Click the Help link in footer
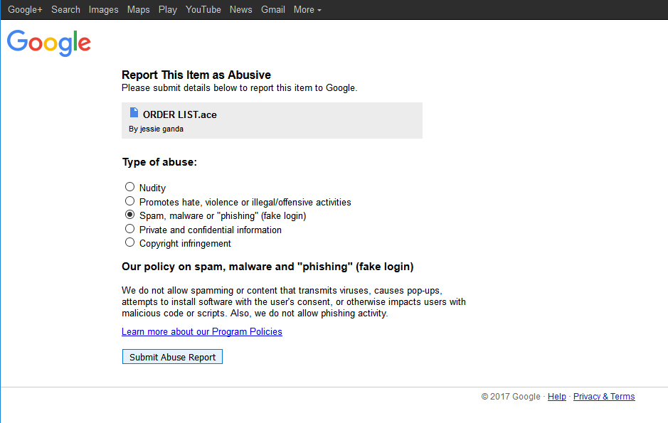The height and width of the screenshot is (423, 668). 557,397
